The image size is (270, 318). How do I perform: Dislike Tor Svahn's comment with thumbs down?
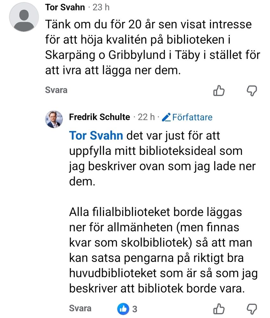tap(252, 91)
